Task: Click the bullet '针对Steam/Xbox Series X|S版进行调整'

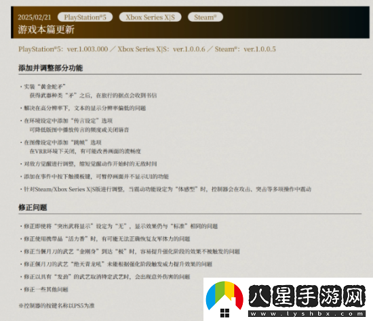Action: pos(165,189)
